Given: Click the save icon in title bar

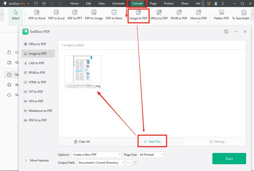Looking at the screenshot, I should point(36,4).
